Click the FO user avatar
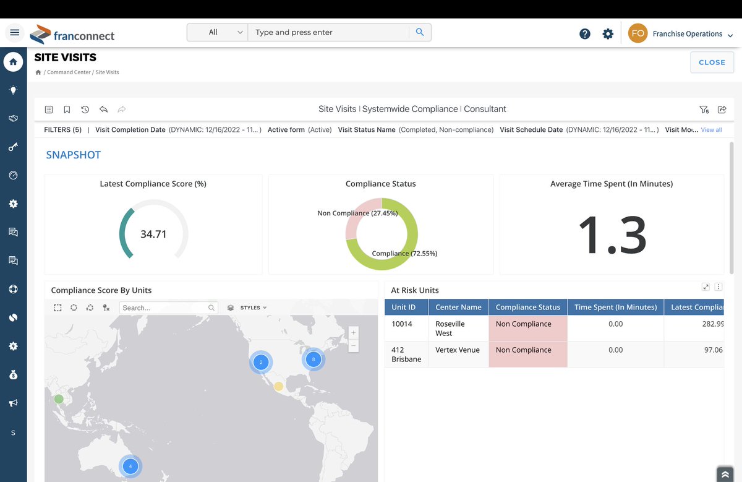This screenshot has width=742, height=482. pyautogui.click(x=638, y=33)
